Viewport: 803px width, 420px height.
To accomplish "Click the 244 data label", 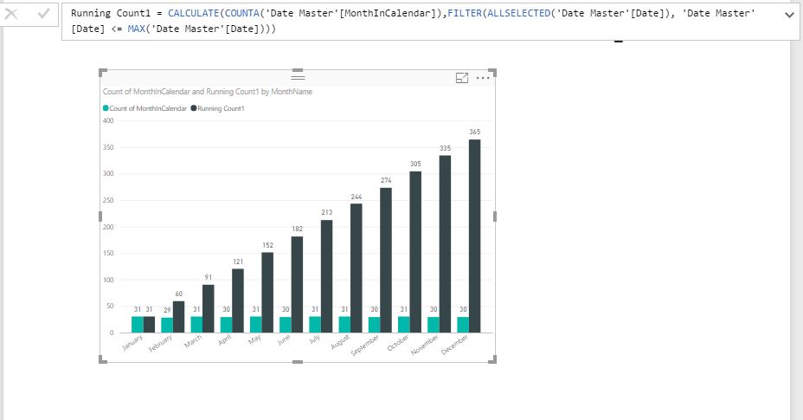I will 356,197.
